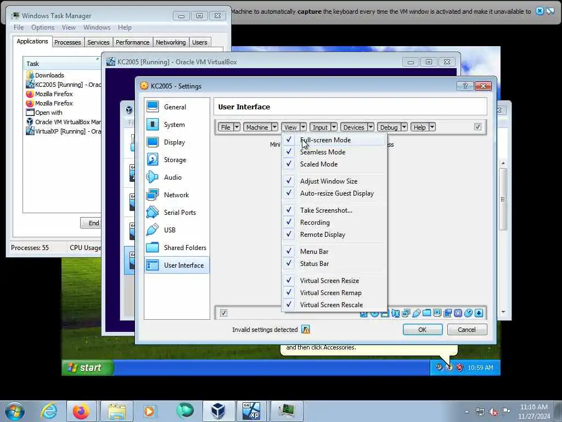Viewport: 562px width, 422px height.
Task: Open Firefox from the Windows 7 taskbar
Action: (x=81, y=411)
